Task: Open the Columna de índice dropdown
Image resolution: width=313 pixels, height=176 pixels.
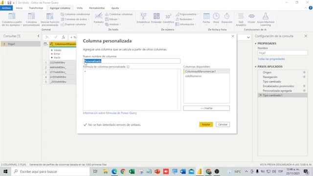Action: pyautogui.click(x=75, y=20)
